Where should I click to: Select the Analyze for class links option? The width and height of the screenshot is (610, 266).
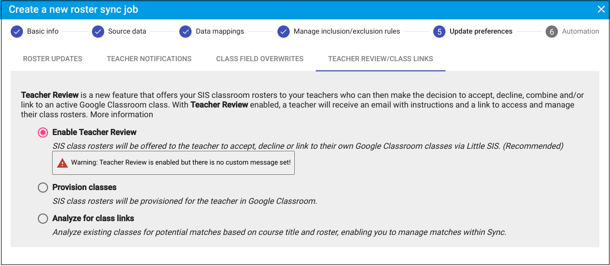[43, 219]
